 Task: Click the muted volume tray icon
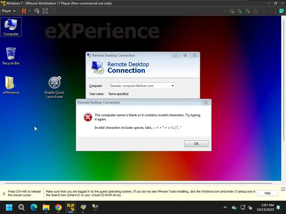[x=250, y=207]
